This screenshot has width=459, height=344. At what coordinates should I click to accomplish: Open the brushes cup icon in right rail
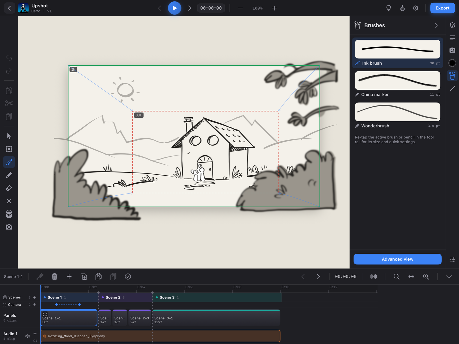(x=452, y=76)
